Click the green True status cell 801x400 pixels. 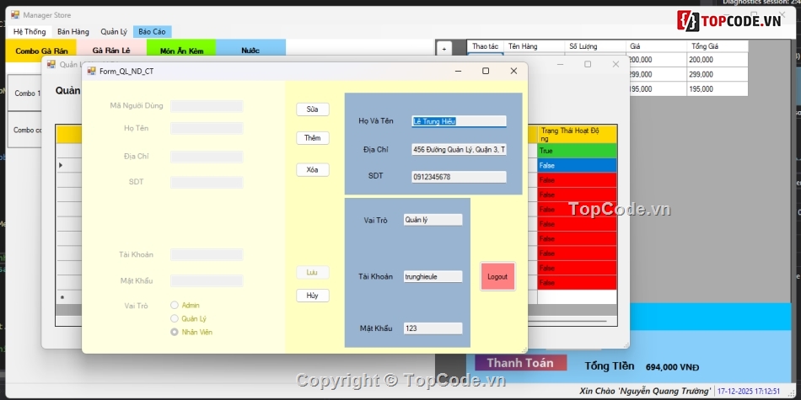coord(578,151)
